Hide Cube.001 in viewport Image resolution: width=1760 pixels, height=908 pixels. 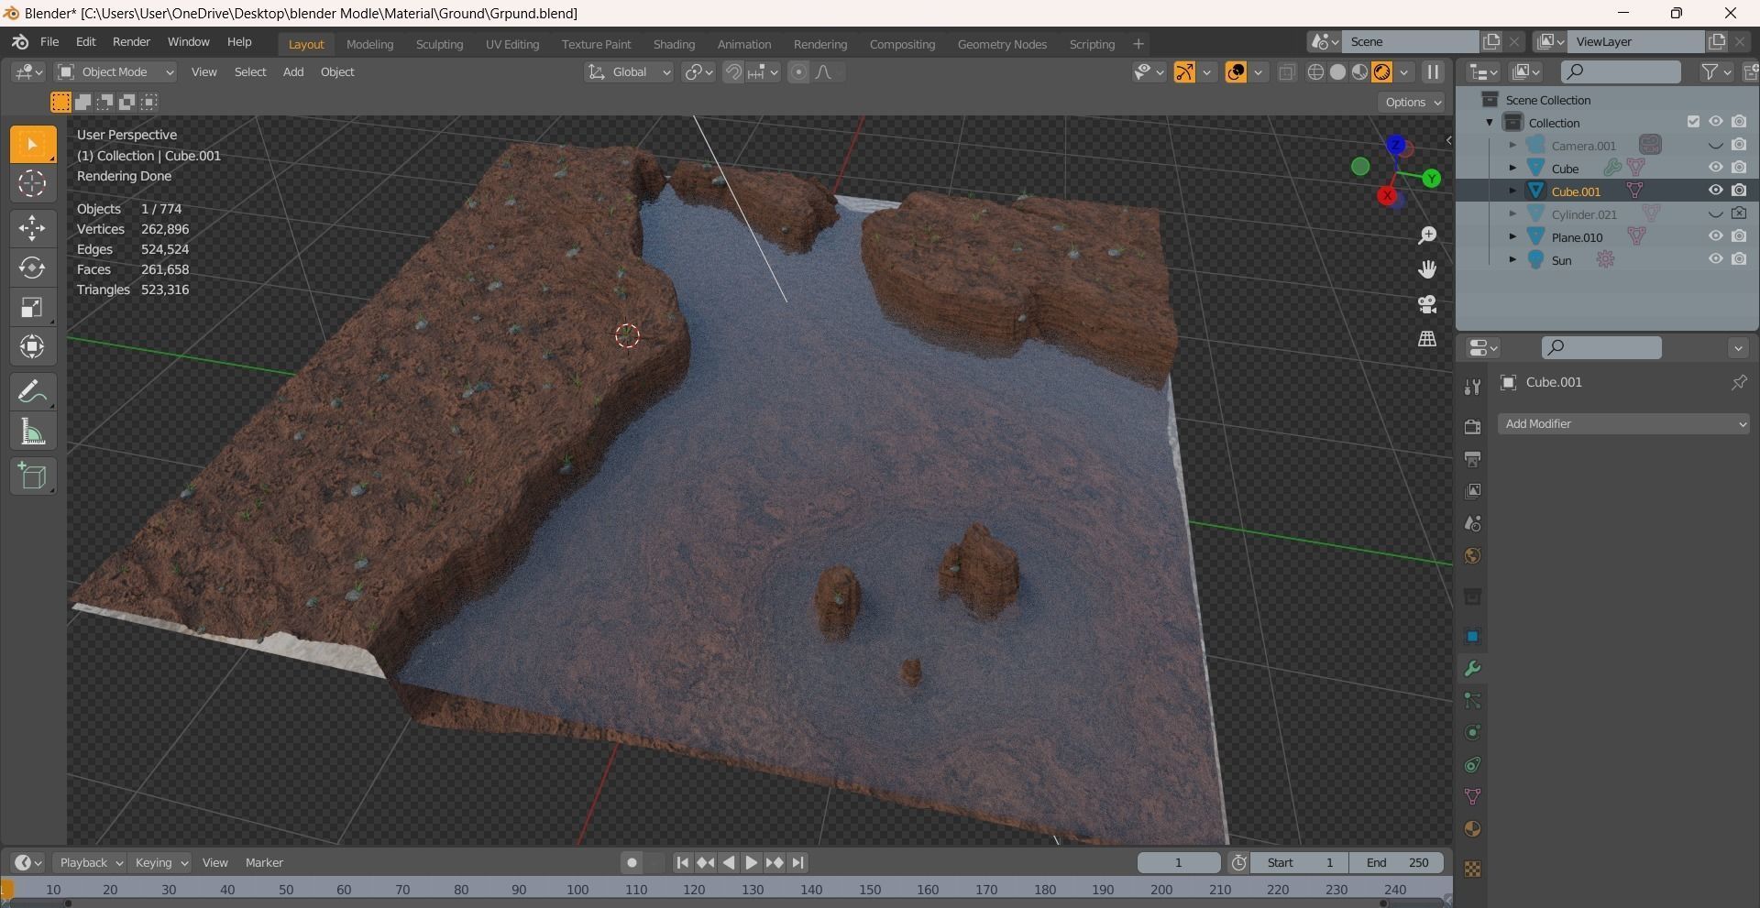pos(1715,191)
